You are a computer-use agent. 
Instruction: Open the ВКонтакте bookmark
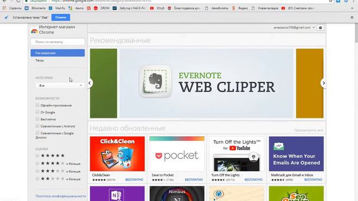coord(35,8)
